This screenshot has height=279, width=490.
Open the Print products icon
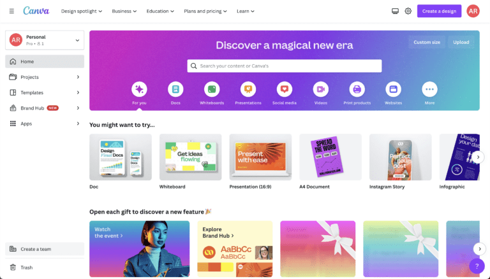pyautogui.click(x=357, y=89)
